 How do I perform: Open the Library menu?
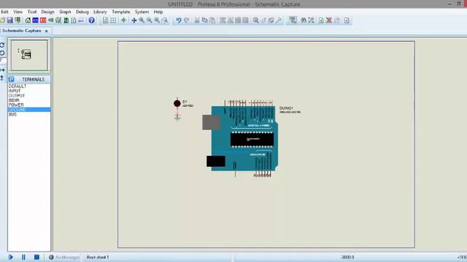coord(100,12)
